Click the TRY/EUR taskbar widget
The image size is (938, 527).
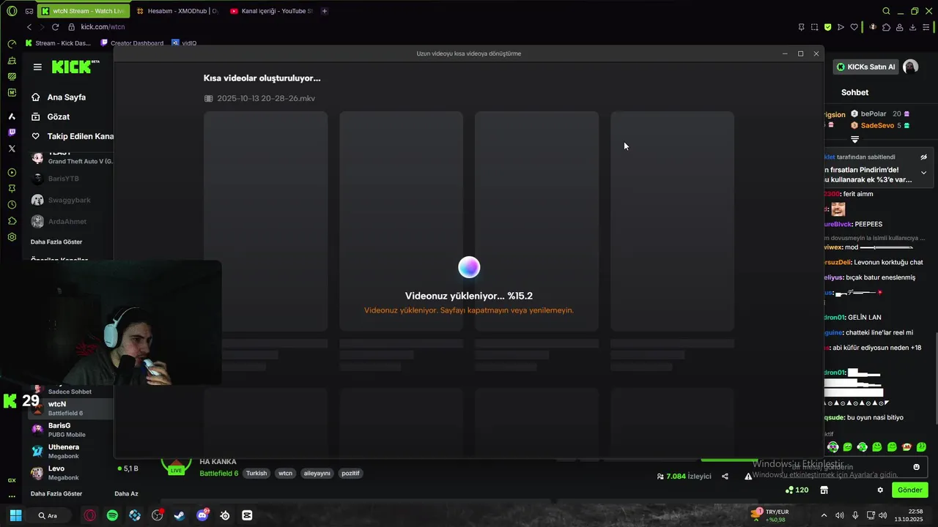point(771,515)
